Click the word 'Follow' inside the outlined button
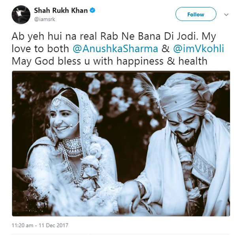The height and width of the screenshot is (235, 237). (x=196, y=15)
